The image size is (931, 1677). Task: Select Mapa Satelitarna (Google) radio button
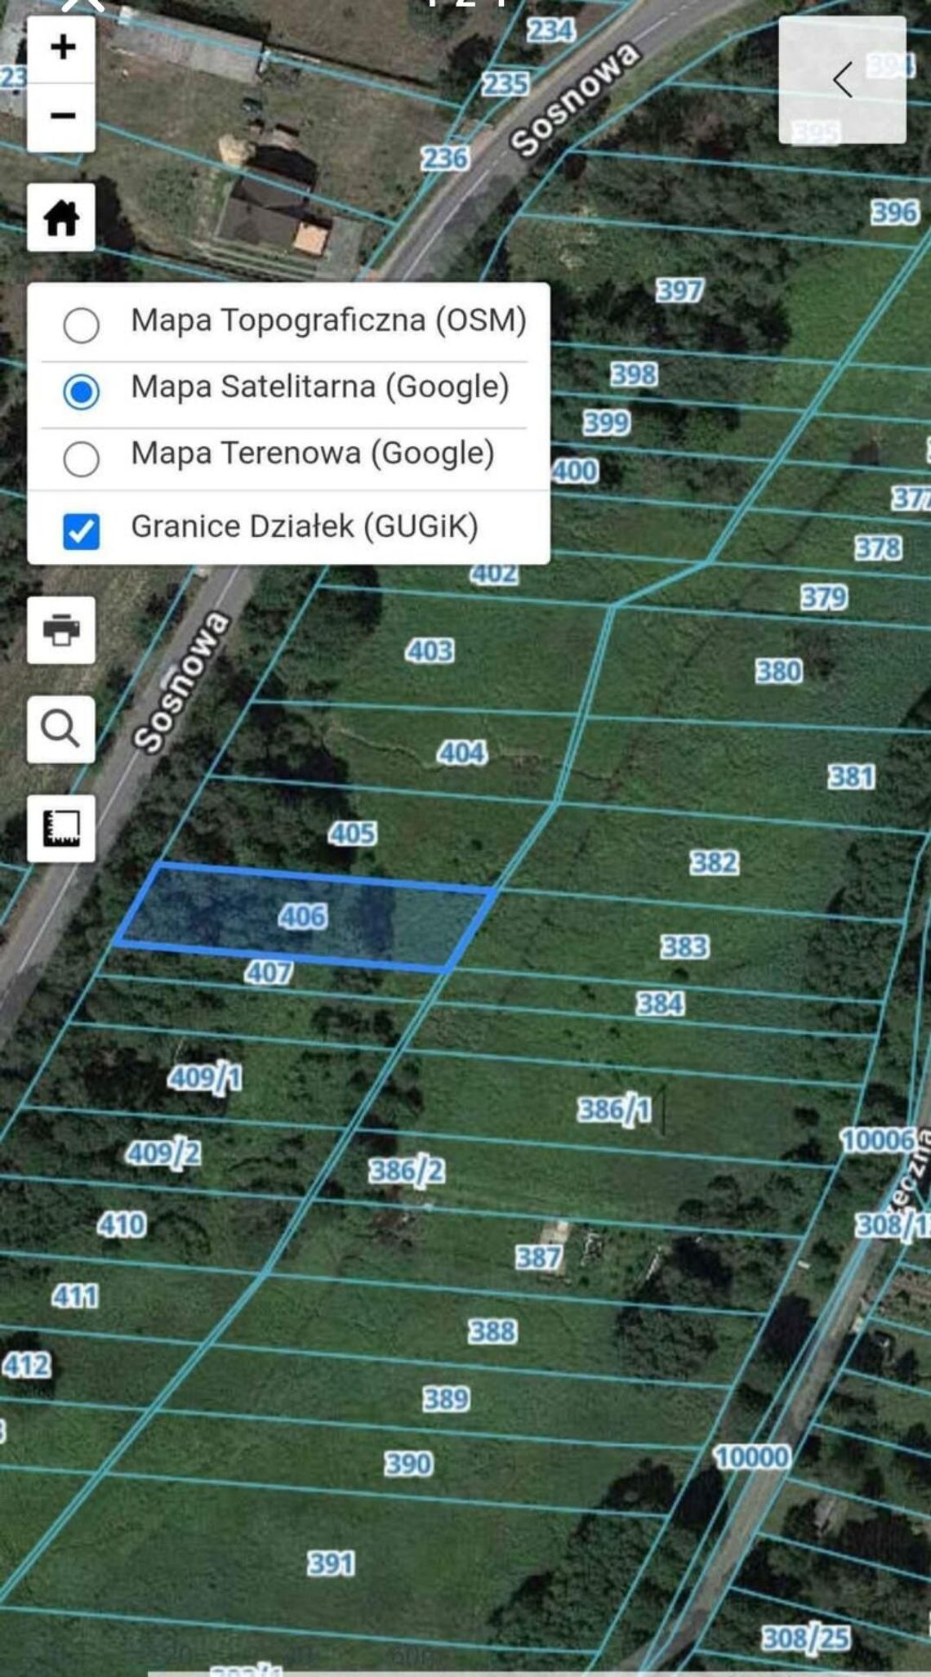82,391
